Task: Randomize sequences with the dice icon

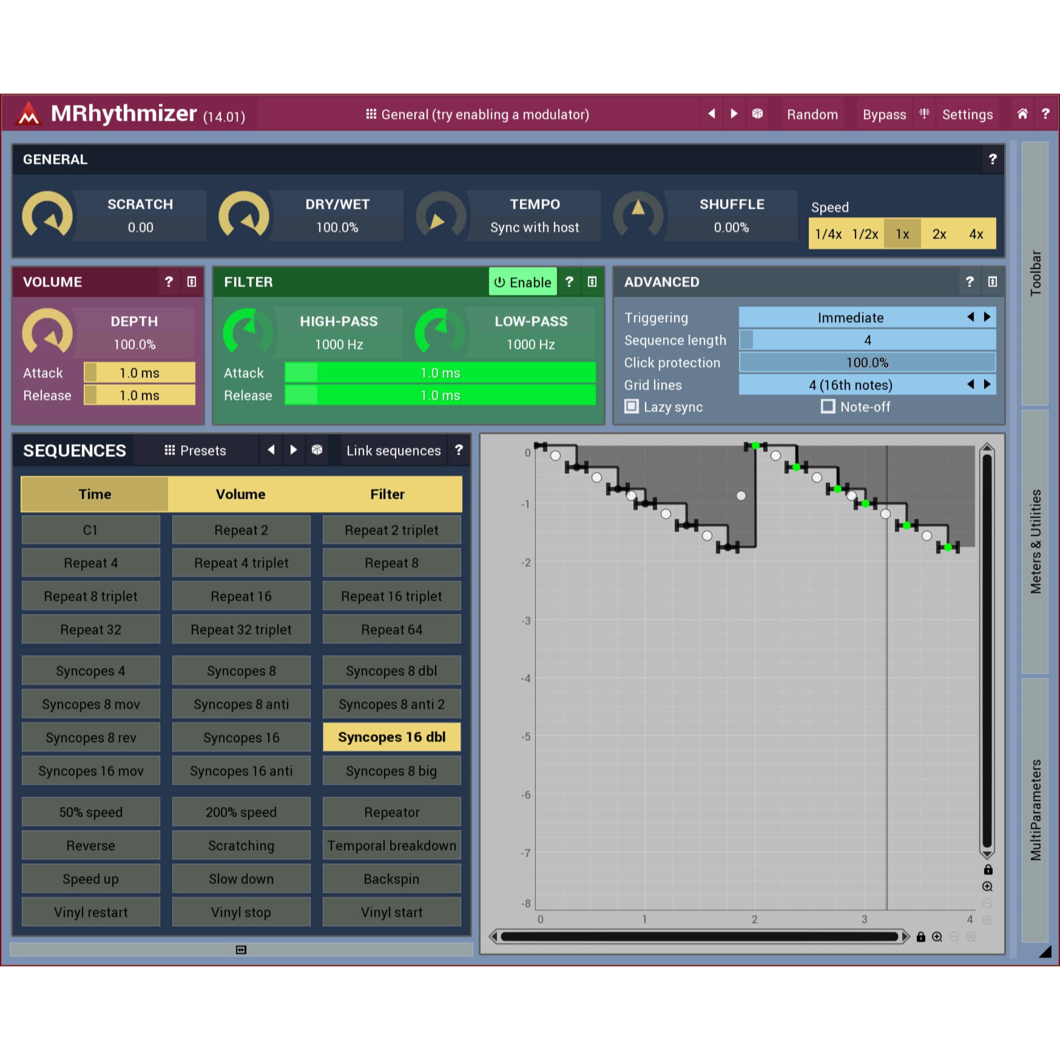Action: 316,450
